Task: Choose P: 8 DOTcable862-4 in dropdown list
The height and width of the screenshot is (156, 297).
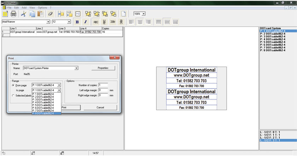Action: [x=46, y=113]
